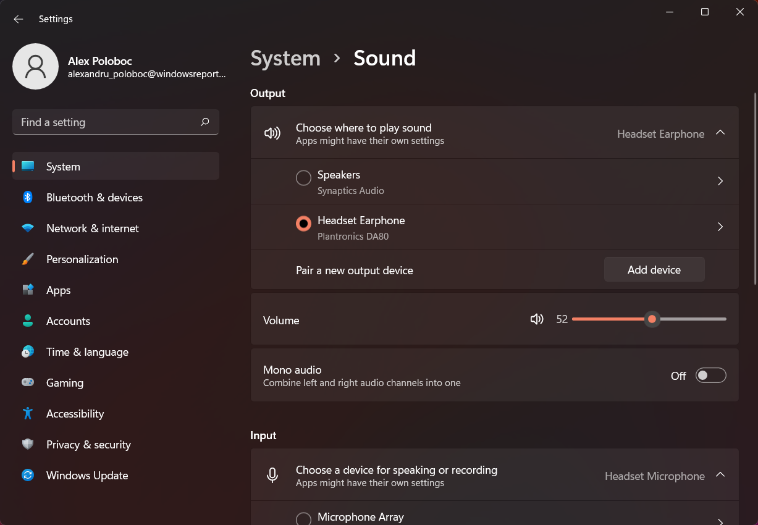
Task: Select Accessibility in the sidebar
Action: 74,413
